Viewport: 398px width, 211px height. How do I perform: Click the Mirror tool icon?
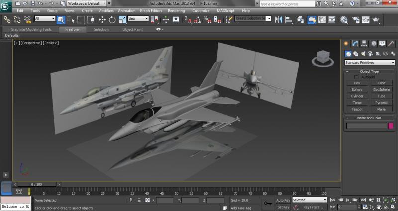click(278, 20)
